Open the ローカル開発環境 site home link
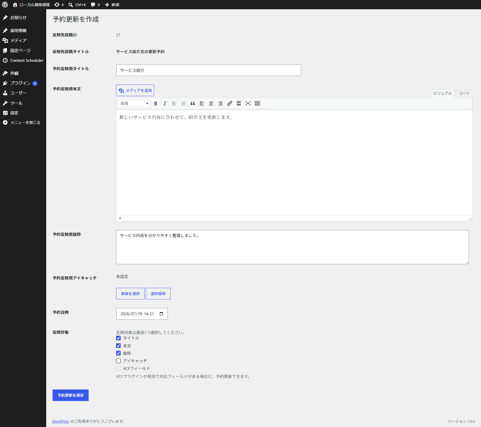This screenshot has height=427, width=481. [x=31, y=5]
